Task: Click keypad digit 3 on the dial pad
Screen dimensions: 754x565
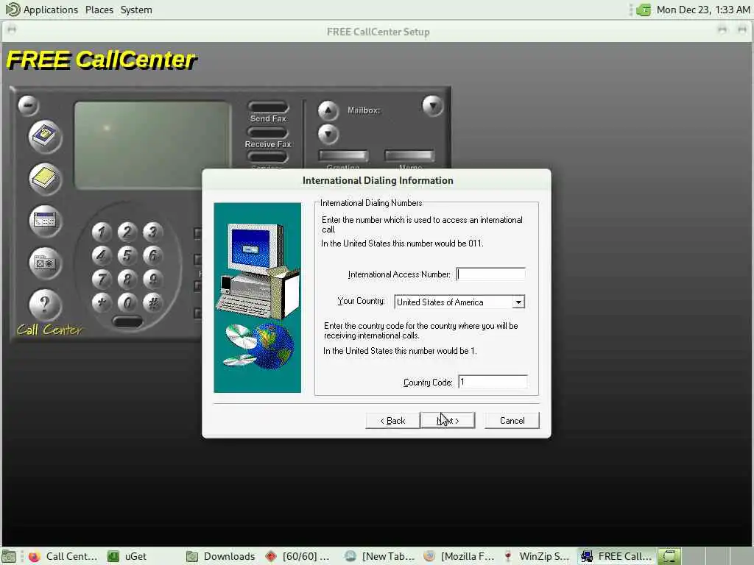Action: pyautogui.click(x=153, y=232)
